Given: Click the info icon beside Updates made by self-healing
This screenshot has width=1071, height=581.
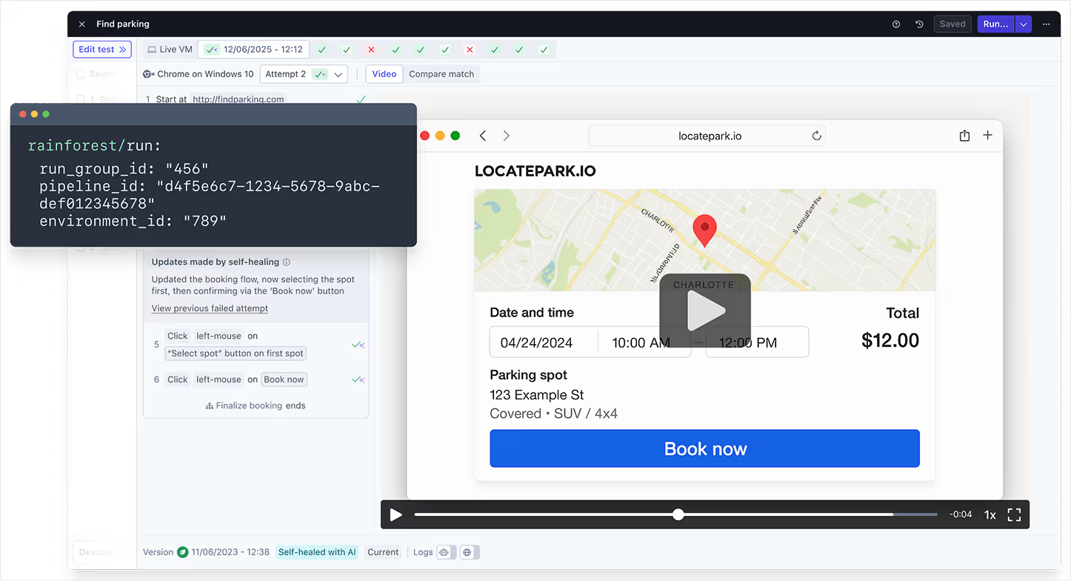Looking at the screenshot, I should (x=287, y=262).
